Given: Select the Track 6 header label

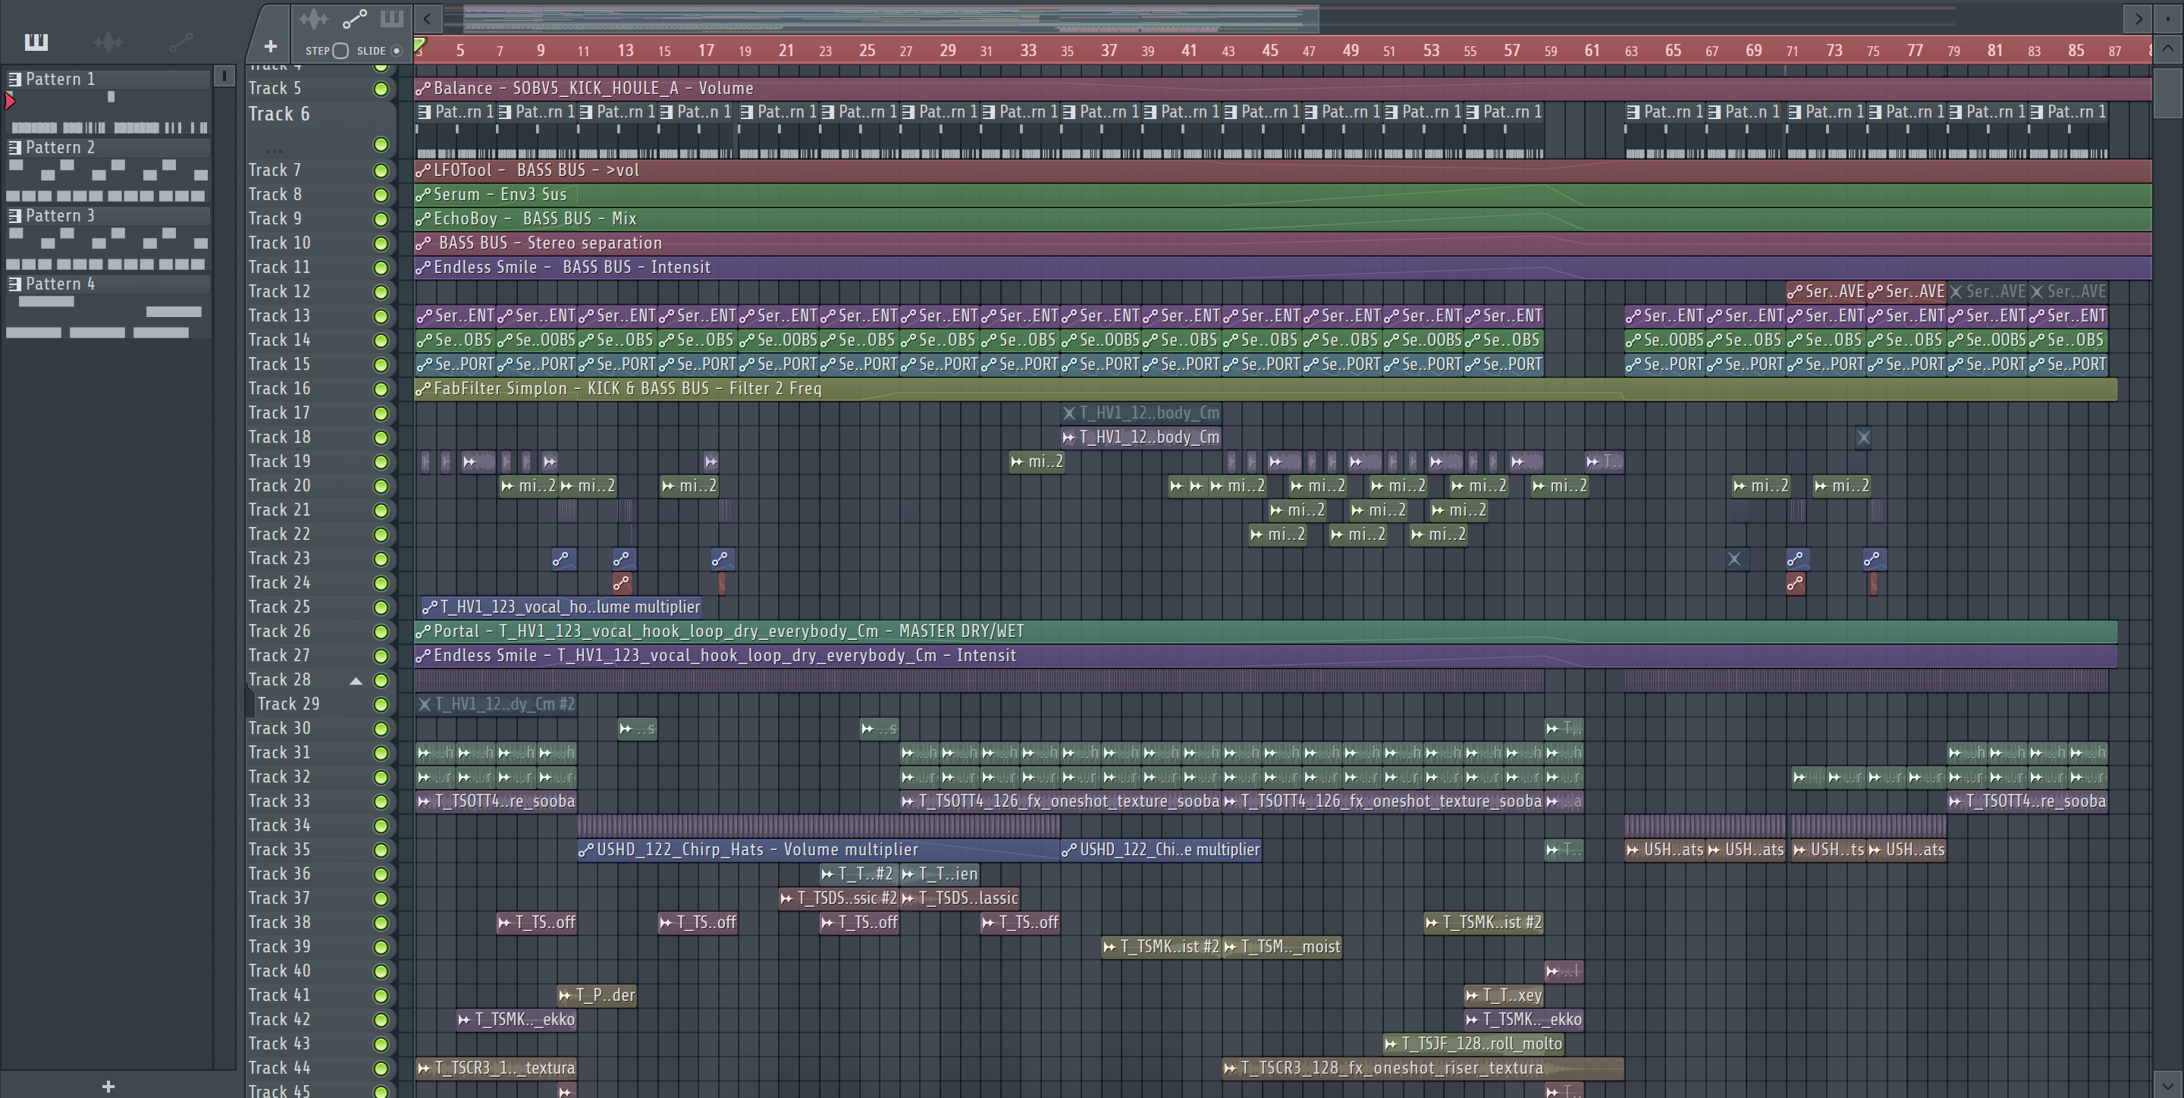Looking at the screenshot, I should [x=279, y=114].
